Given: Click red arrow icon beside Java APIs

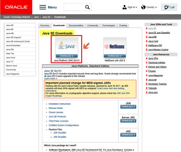Looking at the screenshot, I should (x=147, y=58).
